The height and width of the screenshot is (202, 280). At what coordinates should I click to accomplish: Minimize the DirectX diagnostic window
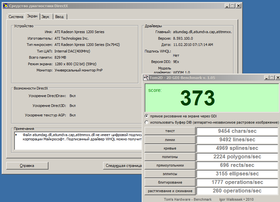(x=227, y=6)
